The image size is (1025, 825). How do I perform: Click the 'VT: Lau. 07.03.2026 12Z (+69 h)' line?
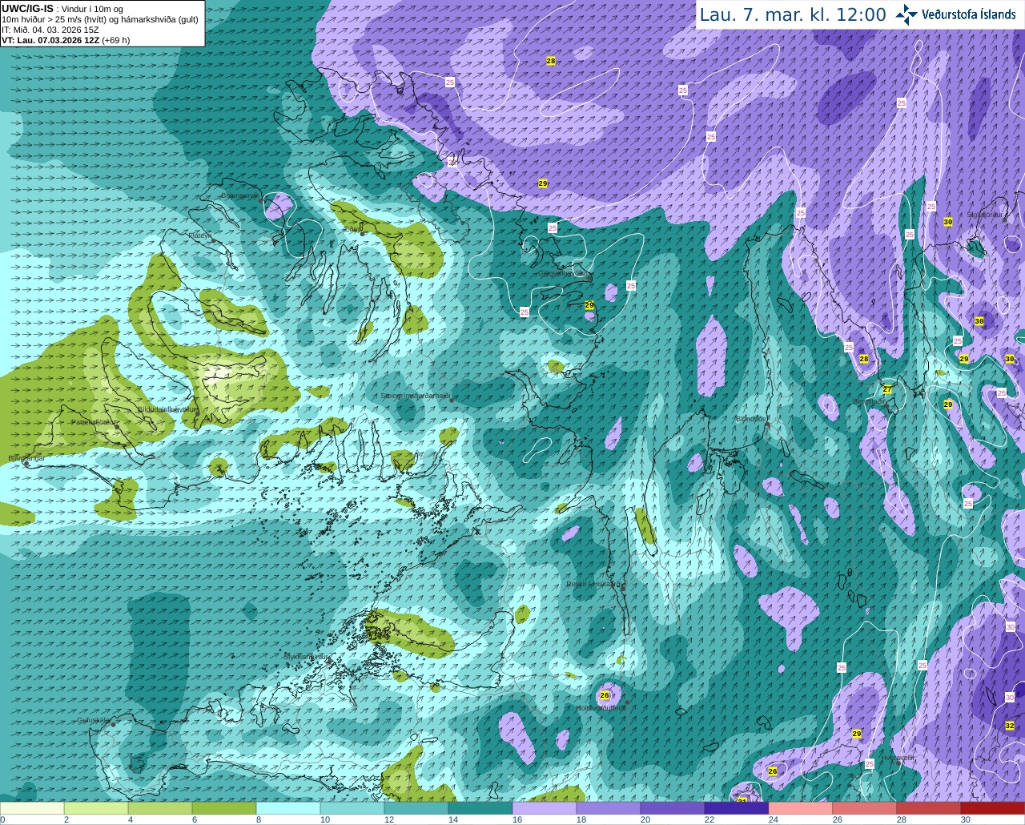coord(66,40)
